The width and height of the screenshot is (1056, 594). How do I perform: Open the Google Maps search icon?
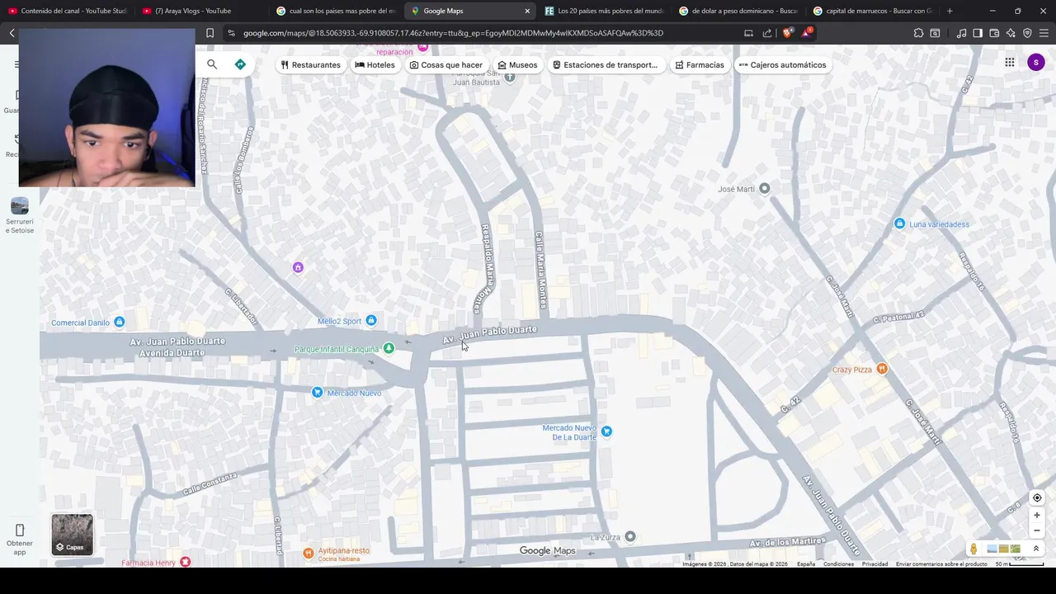click(x=212, y=64)
